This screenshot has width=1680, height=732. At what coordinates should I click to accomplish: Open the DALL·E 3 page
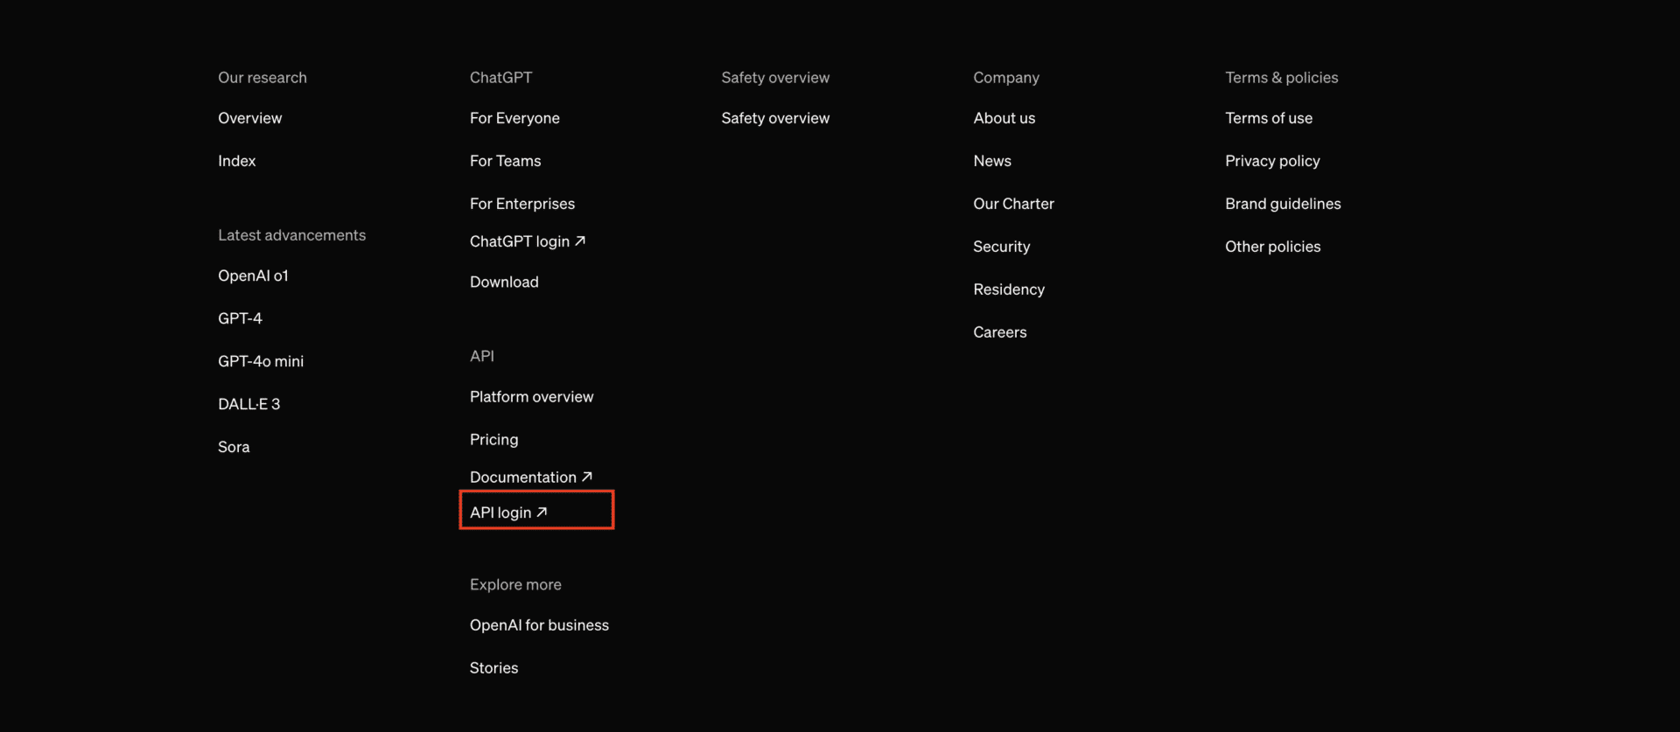(248, 404)
